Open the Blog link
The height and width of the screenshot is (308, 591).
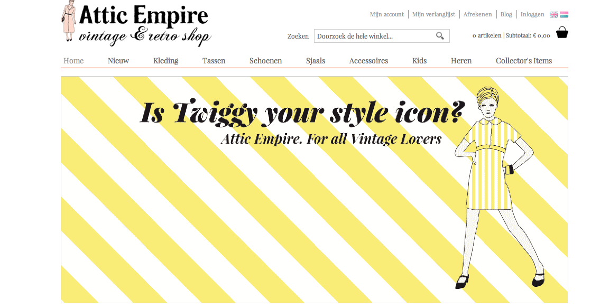tap(506, 14)
